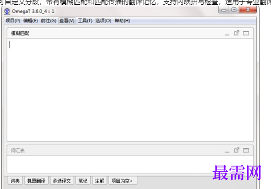
Task: Switch to the 项目为空 tab
Action: coord(123,181)
